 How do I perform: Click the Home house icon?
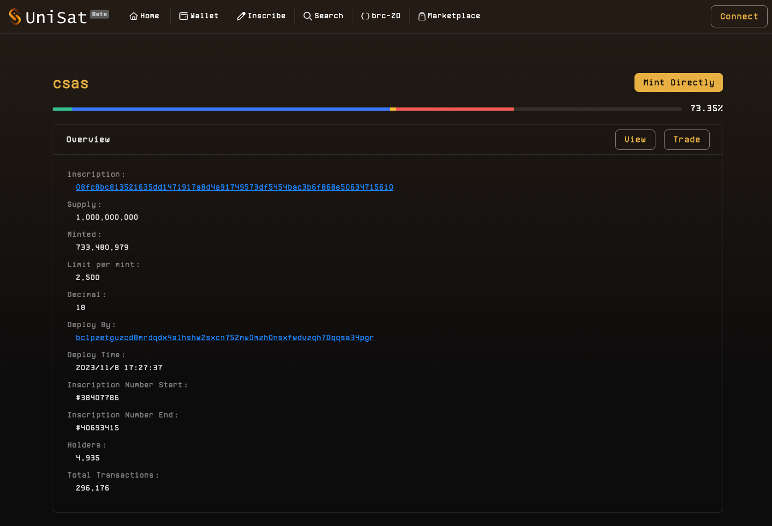134,16
